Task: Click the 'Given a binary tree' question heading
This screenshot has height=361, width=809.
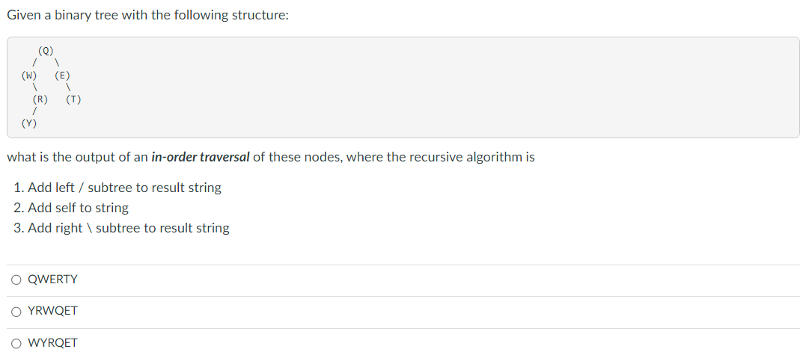Action: tap(147, 16)
